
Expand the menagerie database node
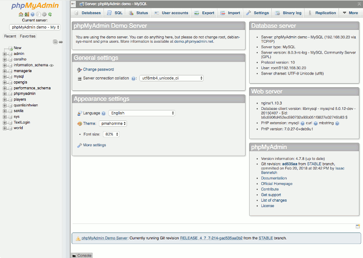(x=5, y=71)
